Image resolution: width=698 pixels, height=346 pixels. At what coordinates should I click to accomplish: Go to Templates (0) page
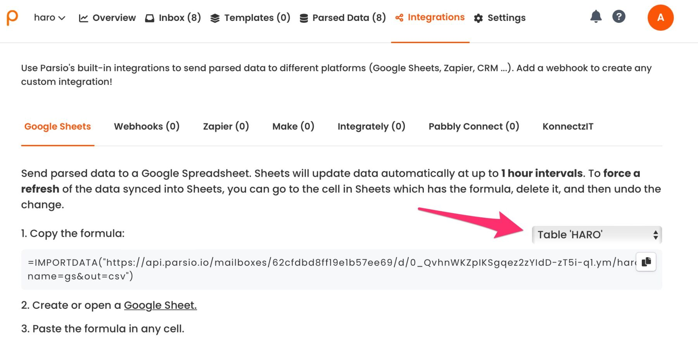point(250,18)
